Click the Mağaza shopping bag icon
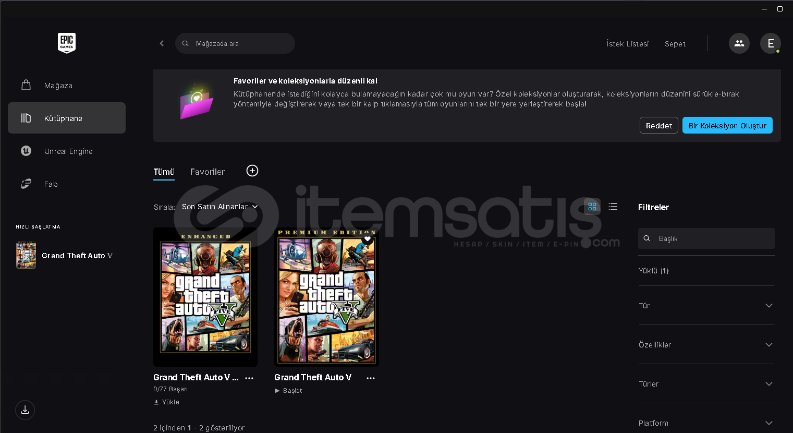 [x=26, y=85]
